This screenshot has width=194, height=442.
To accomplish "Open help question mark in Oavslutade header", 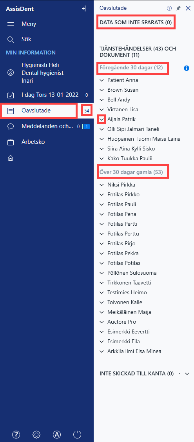I will (x=169, y=9).
